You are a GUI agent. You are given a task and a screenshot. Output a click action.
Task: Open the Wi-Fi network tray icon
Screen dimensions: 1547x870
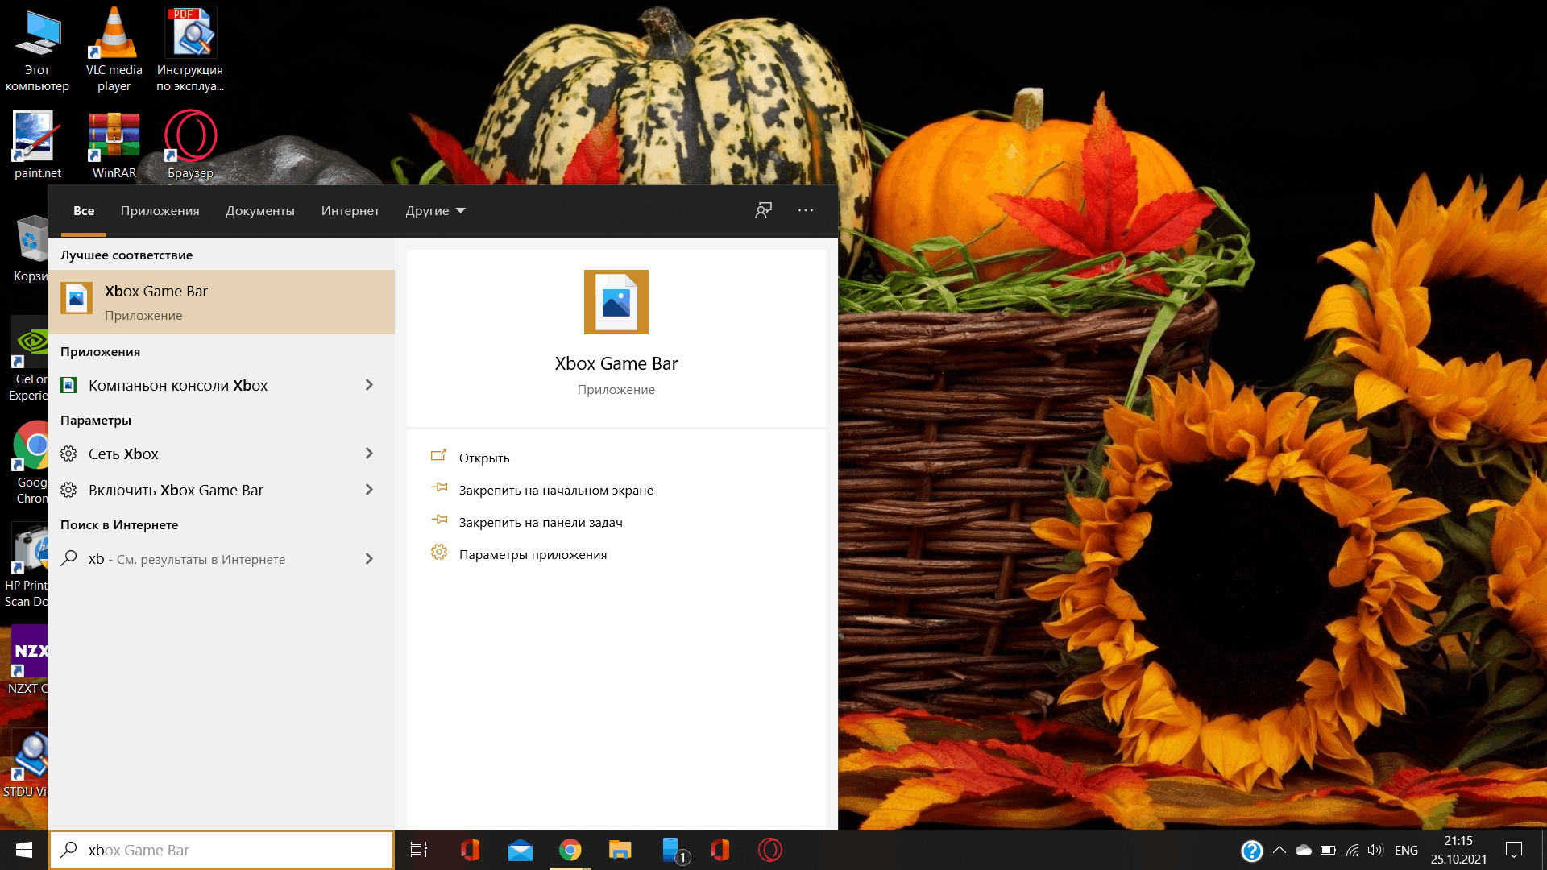pyautogui.click(x=1353, y=851)
